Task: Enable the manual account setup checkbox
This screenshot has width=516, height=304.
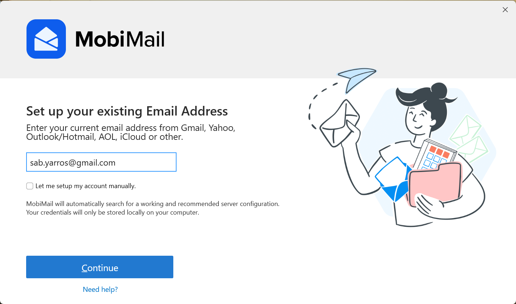Action: click(x=30, y=186)
